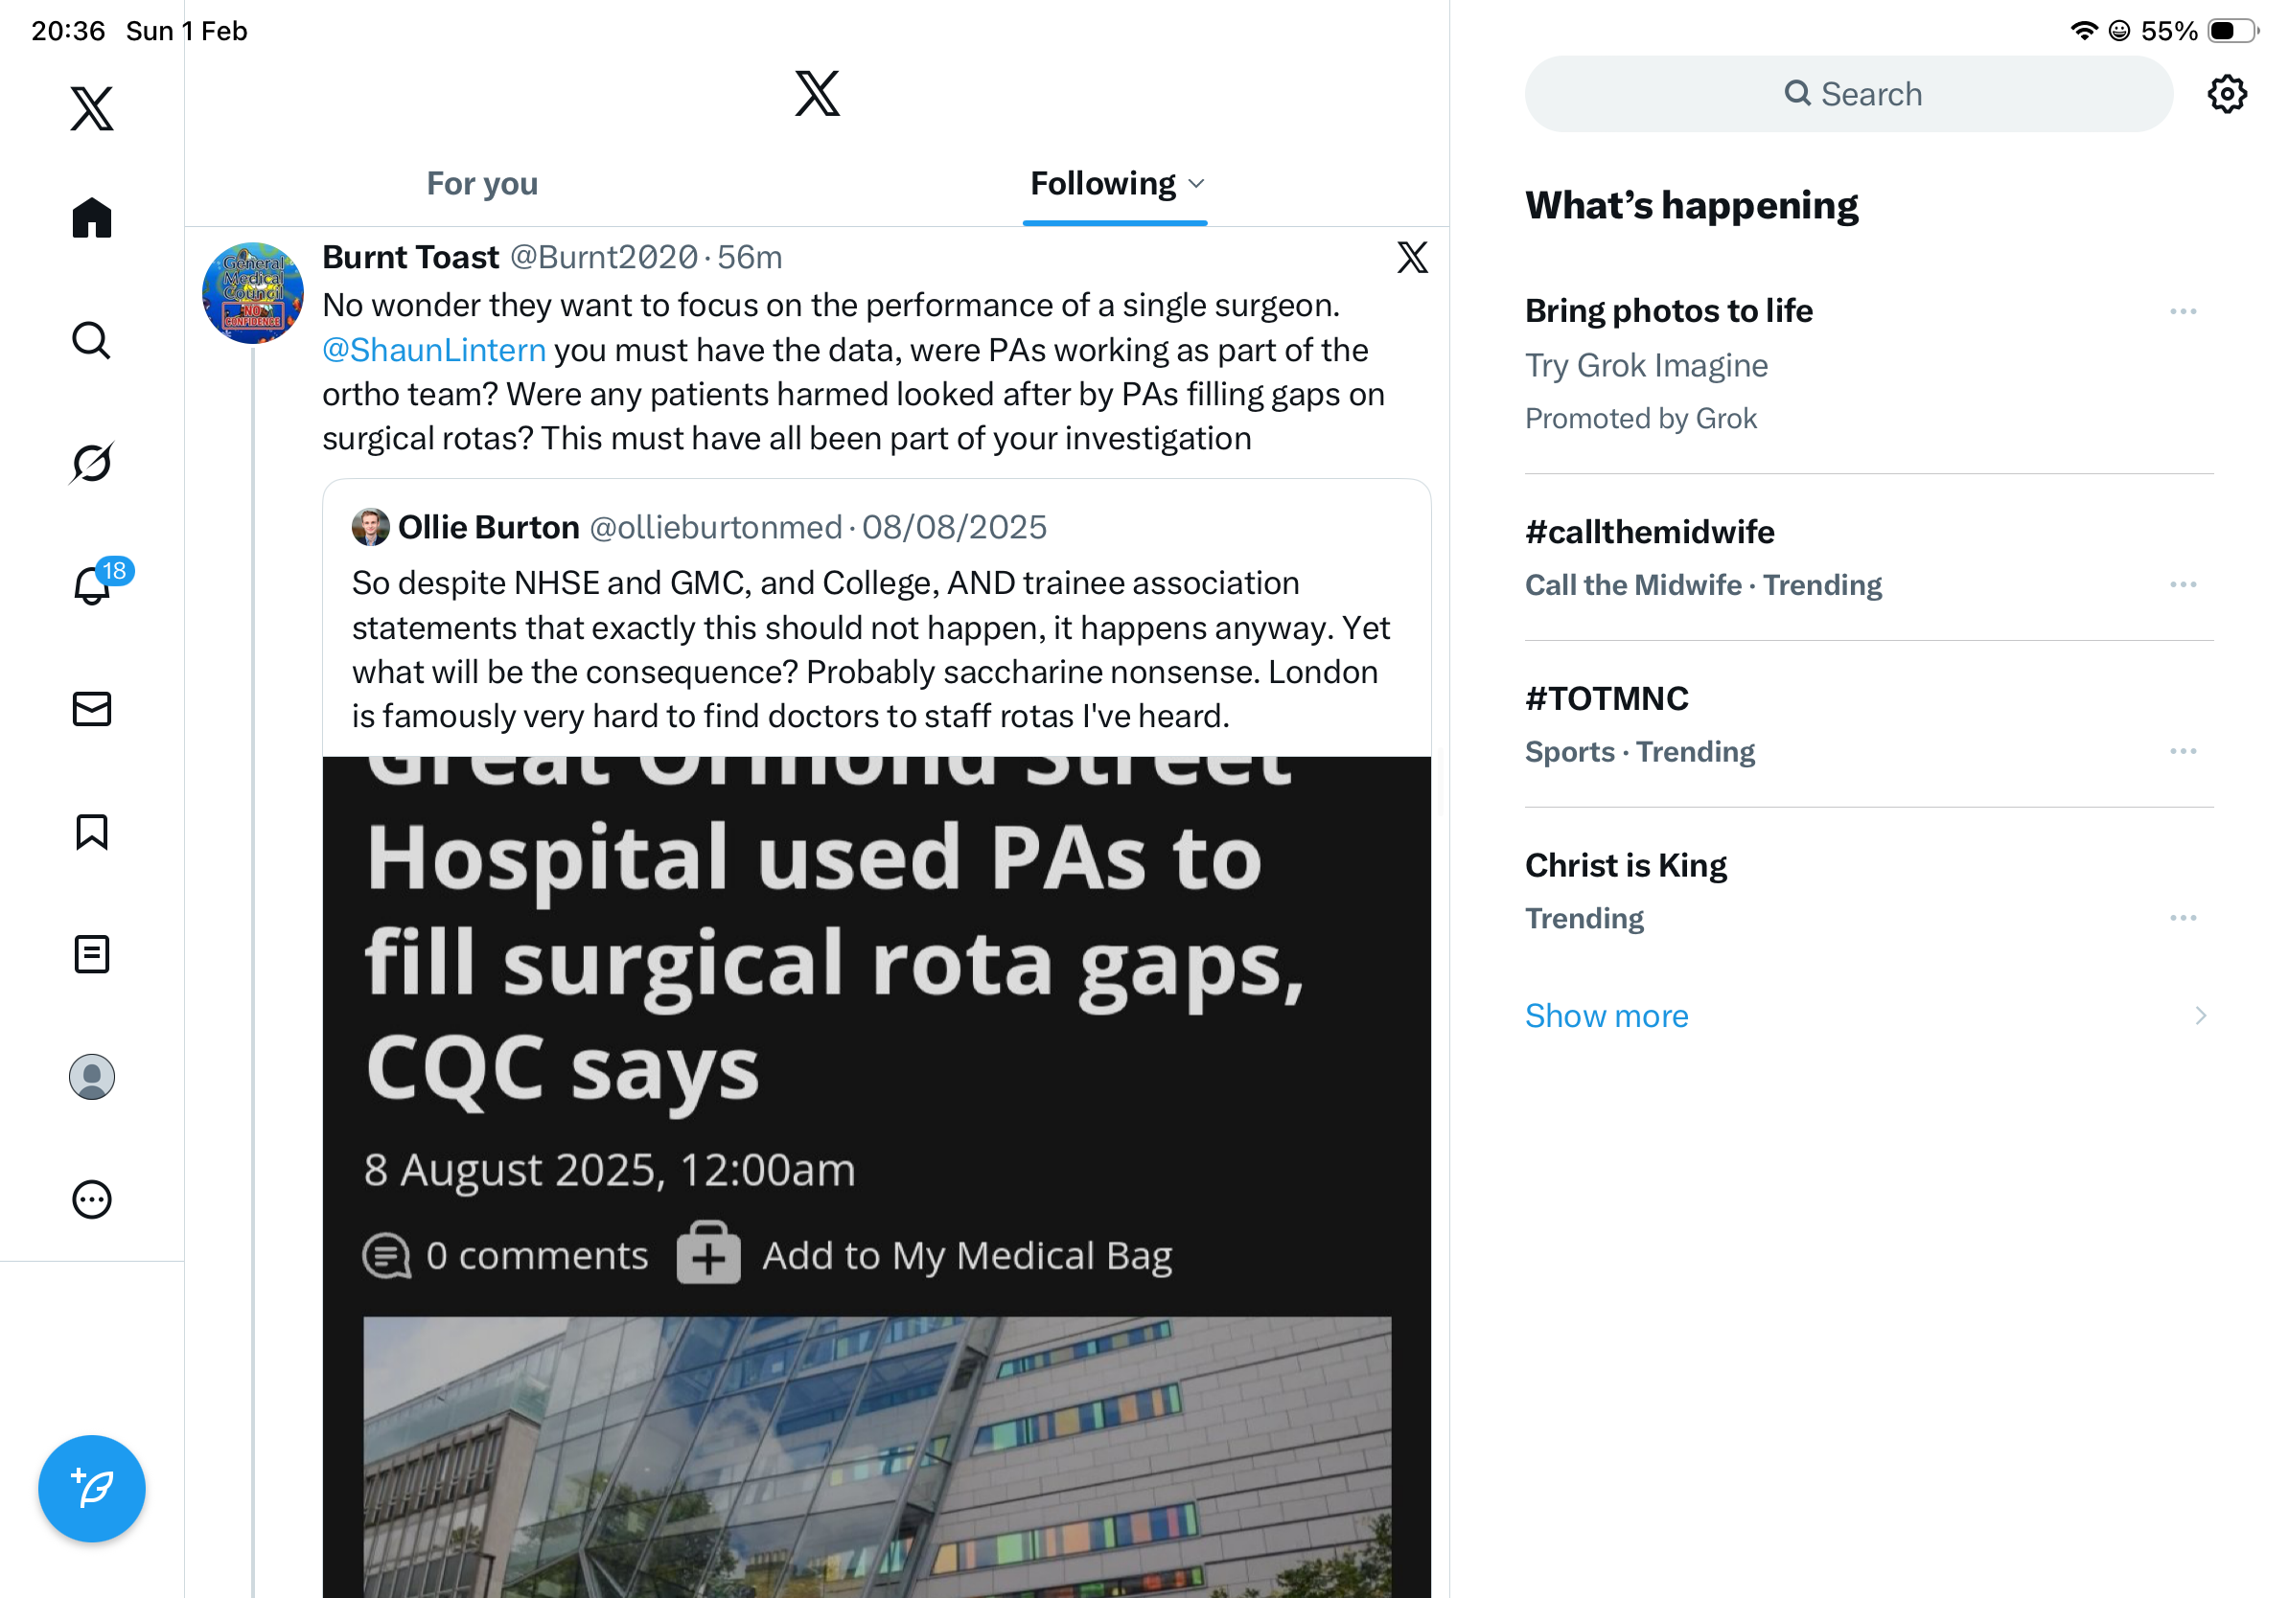Open the More circle menu

92,1198
